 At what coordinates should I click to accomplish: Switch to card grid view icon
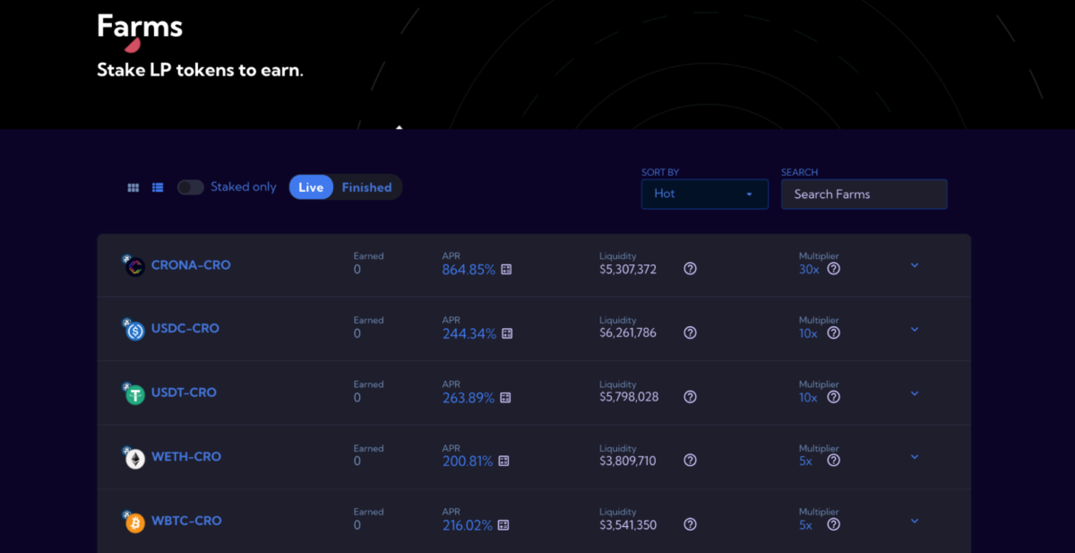tap(133, 187)
